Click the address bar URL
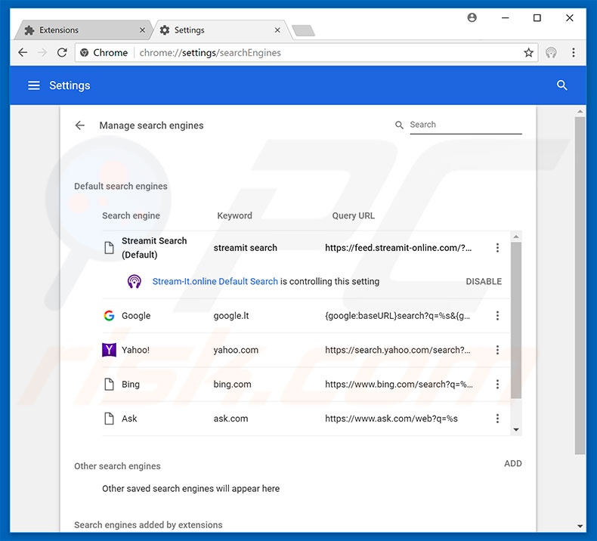 point(210,53)
